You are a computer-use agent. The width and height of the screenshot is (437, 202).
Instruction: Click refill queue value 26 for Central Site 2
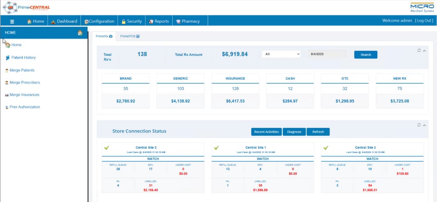click(x=118, y=169)
